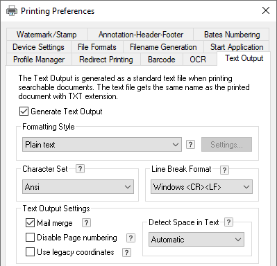This screenshot has height=266, width=277.
Task: Open the Ansi character set dropdown
Action: (x=78, y=186)
